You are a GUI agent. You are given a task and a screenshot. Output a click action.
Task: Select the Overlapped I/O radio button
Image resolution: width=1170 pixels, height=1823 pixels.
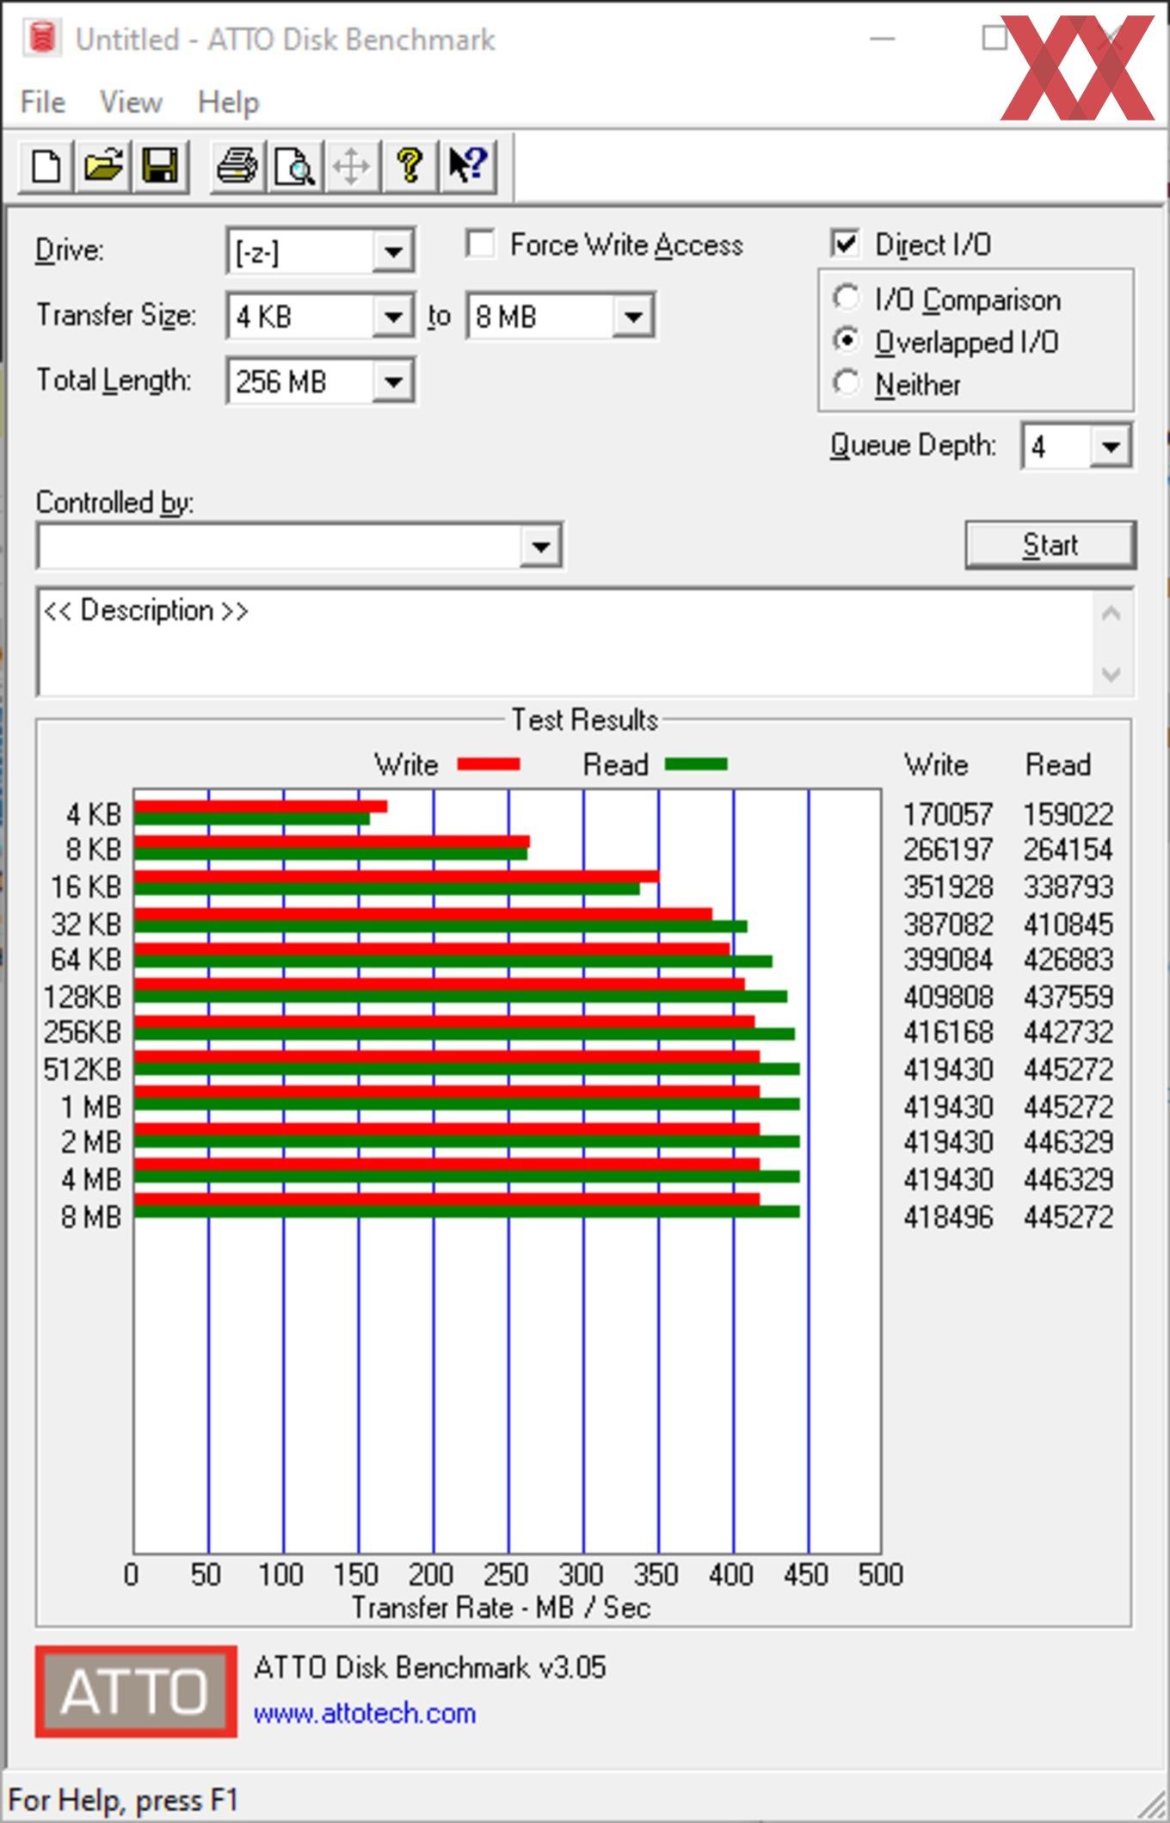[x=846, y=340]
